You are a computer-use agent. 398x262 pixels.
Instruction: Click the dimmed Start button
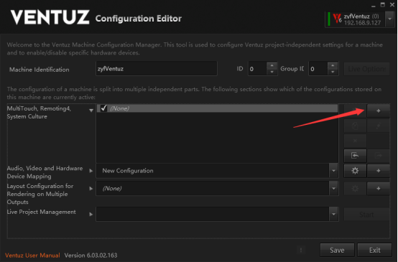(x=367, y=215)
